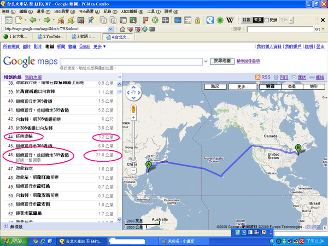Click the green marker B on map
This screenshot has width=328, height=246.
coord(298,149)
